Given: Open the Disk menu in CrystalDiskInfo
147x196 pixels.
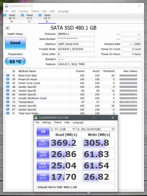Looking at the screenshot, I should tap(44, 11).
